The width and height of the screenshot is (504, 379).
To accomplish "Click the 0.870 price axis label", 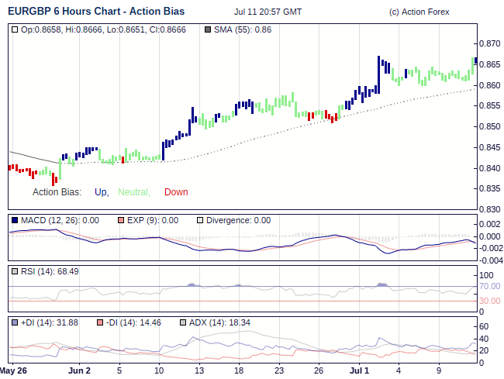I will 490,43.
